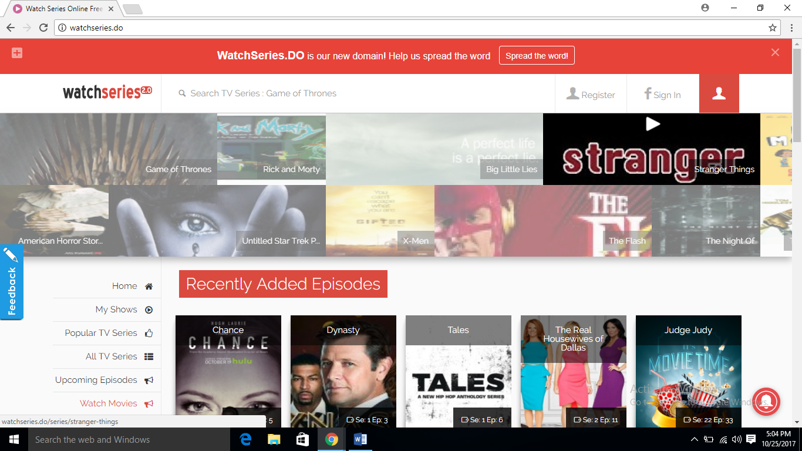
Task: Click the list icon for All TV Series
Action: (x=149, y=356)
